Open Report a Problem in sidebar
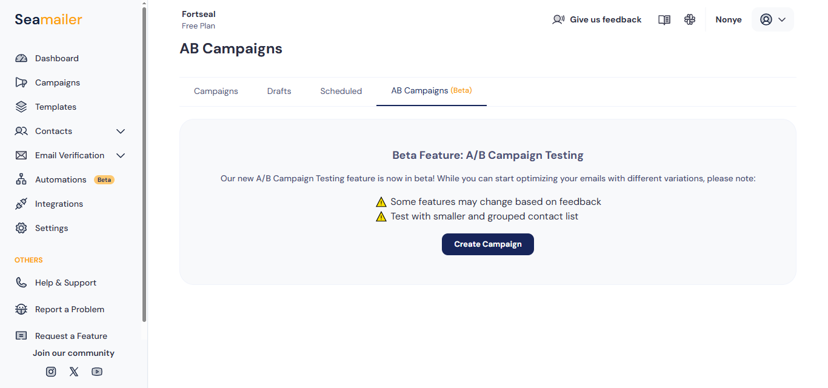 pyautogui.click(x=69, y=309)
